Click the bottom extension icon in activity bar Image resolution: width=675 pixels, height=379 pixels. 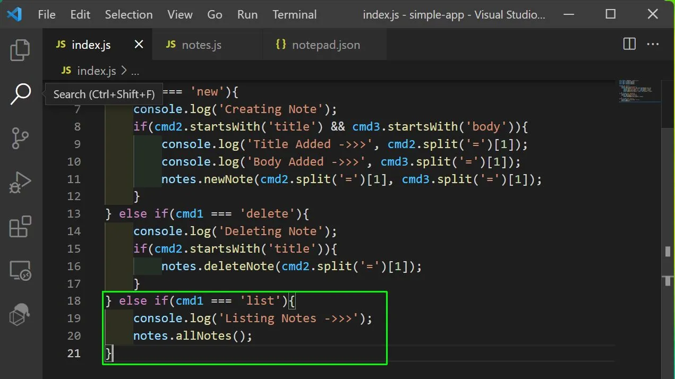[21, 315]
